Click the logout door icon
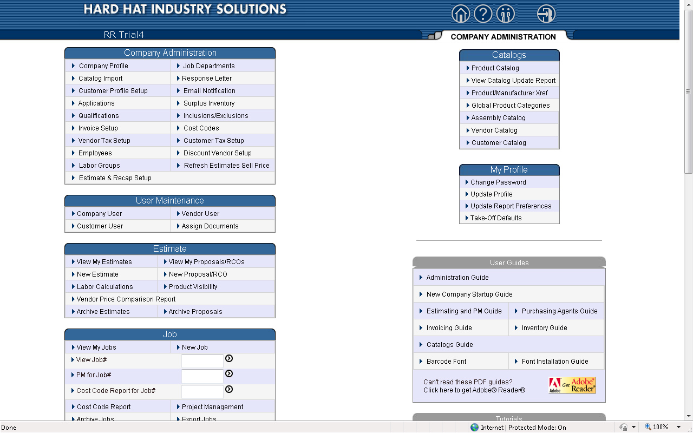The height and width of the screenshot is (433, 693). point(546,14)
